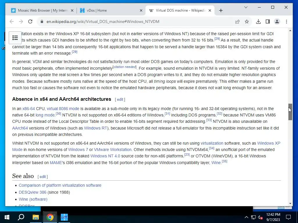The image size is (298, 223).
Task: Click the citation needed superscript
Action: click(x=125, y=67)
